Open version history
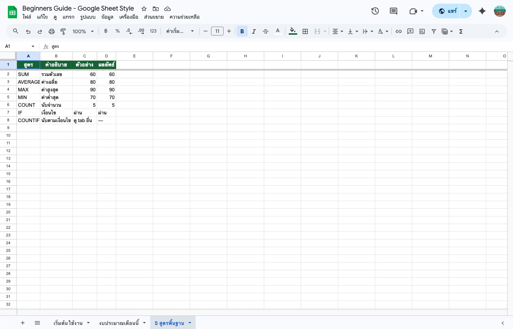The height and width of the screenshot is (329, 513). click(x=375, y=11)
